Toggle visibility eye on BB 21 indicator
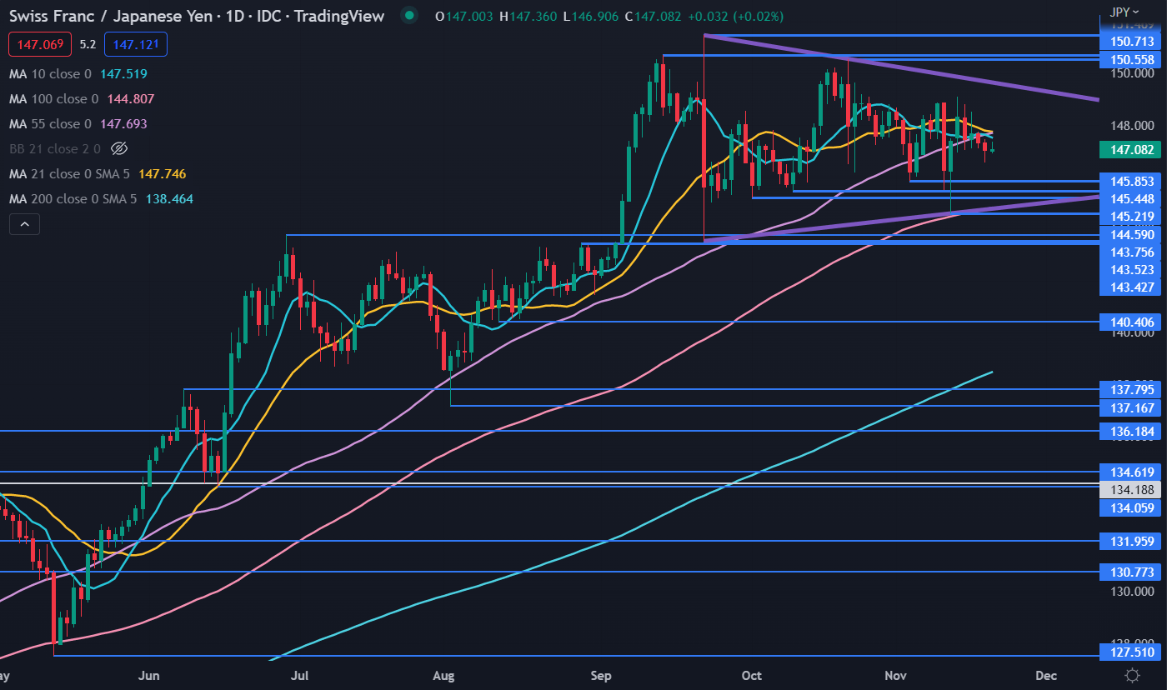The width and height of the screenshot is (1167, 690). click(x=118, y=149)
